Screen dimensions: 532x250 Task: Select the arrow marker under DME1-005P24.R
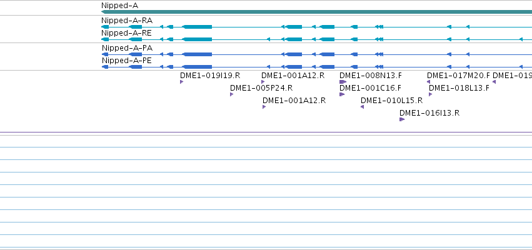[x=231, y=94]
